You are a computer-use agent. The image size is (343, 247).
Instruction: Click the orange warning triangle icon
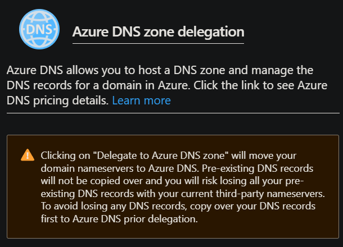(27, 155)
